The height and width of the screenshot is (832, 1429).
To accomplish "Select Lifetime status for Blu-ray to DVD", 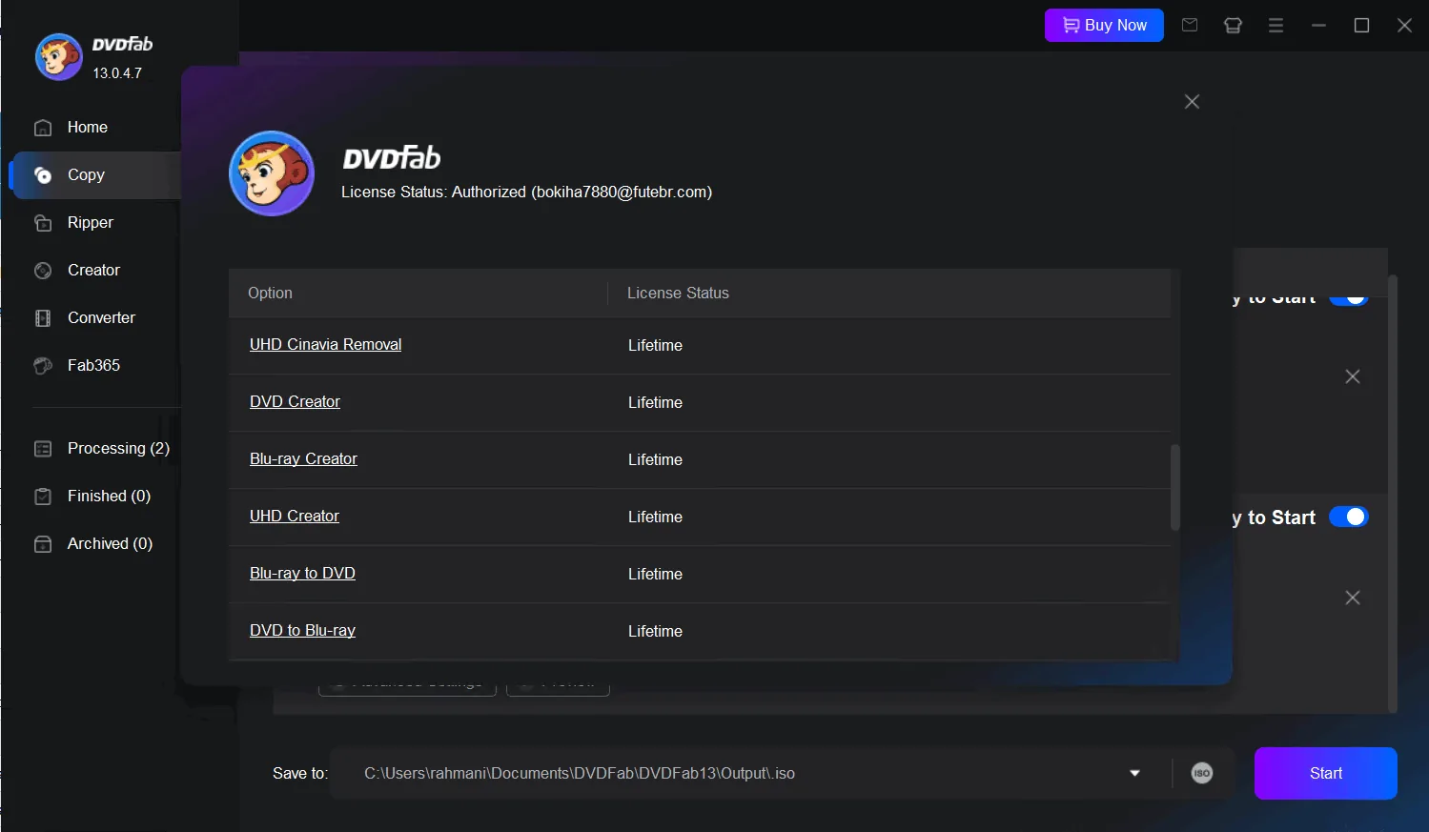I will (655, 575).
